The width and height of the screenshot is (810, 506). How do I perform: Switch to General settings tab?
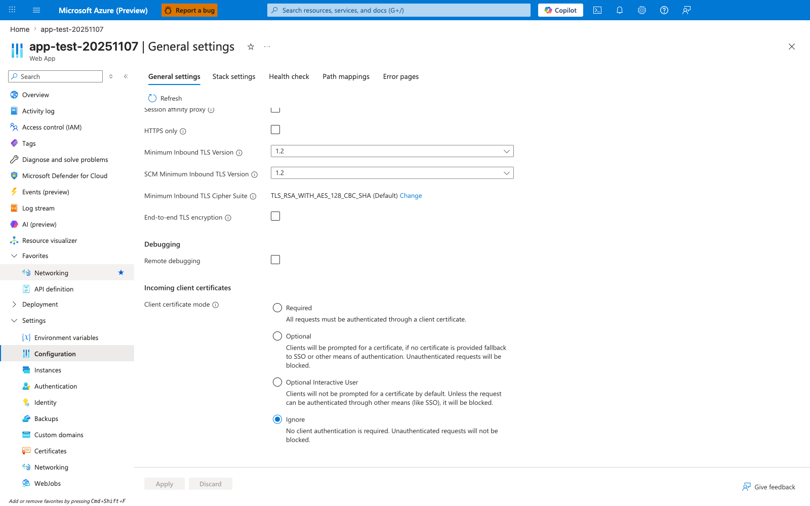pyautogui.click(x=174, y=76)
